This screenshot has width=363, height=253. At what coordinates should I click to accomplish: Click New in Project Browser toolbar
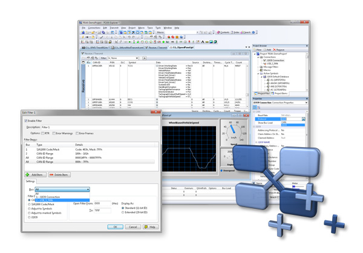point(258,50)
